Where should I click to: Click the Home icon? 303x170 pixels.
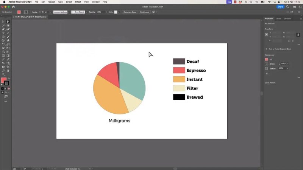[13, 7]
